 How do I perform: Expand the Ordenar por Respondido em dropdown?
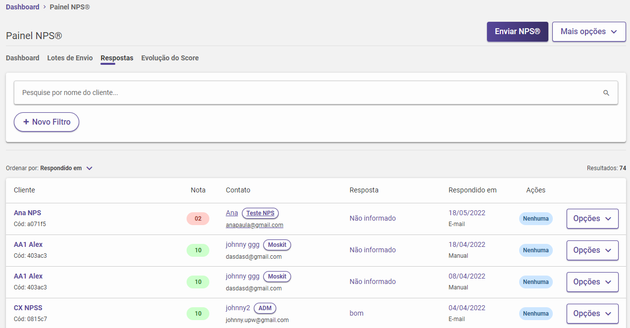pyautogui.click(x=49, y=168)
